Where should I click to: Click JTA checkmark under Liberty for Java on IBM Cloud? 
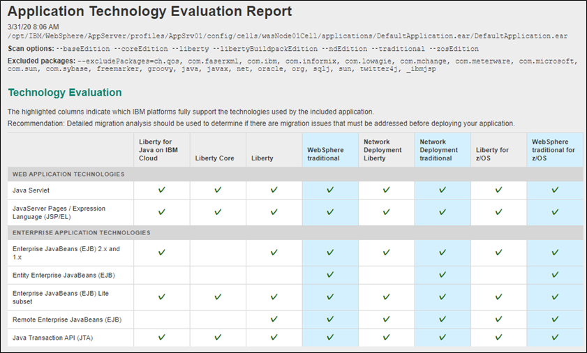pos(161,338)
